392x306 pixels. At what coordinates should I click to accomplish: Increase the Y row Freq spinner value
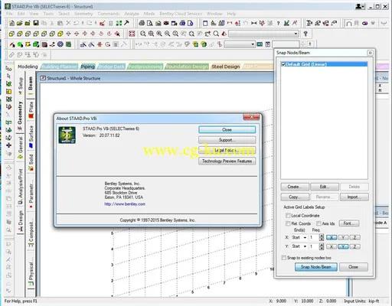(322, 245)
